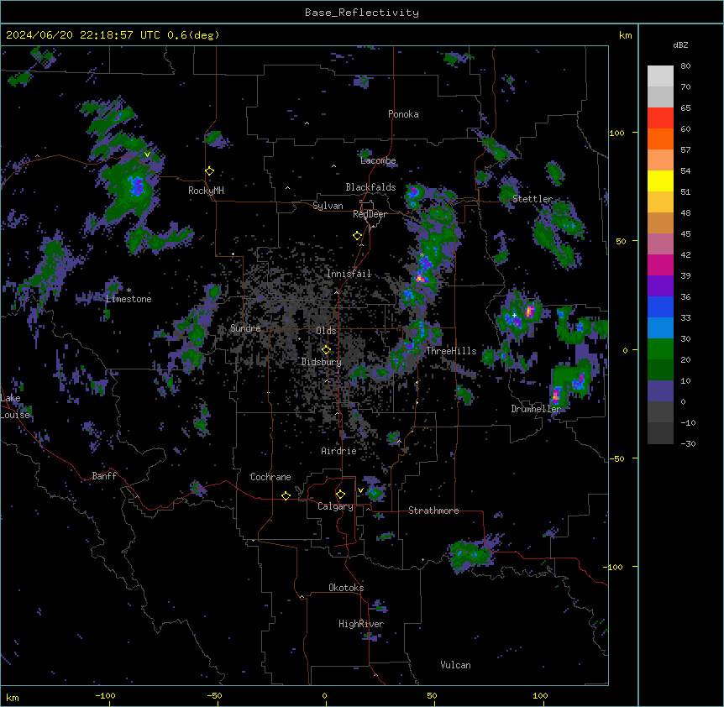Viewport: 724px width, 707px height.
Task: Click the dBZ legend heading
Action: (x=680, y=45)
